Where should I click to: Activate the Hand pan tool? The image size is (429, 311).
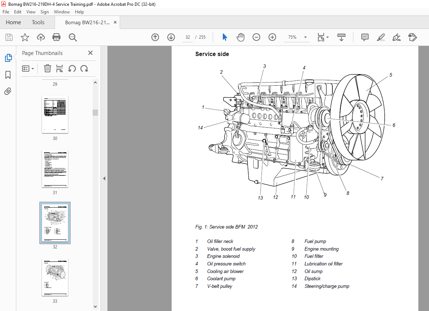(x=241, y=37)
